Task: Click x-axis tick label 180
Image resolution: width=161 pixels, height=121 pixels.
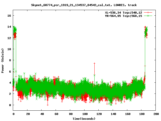Action: pos(142,114)
